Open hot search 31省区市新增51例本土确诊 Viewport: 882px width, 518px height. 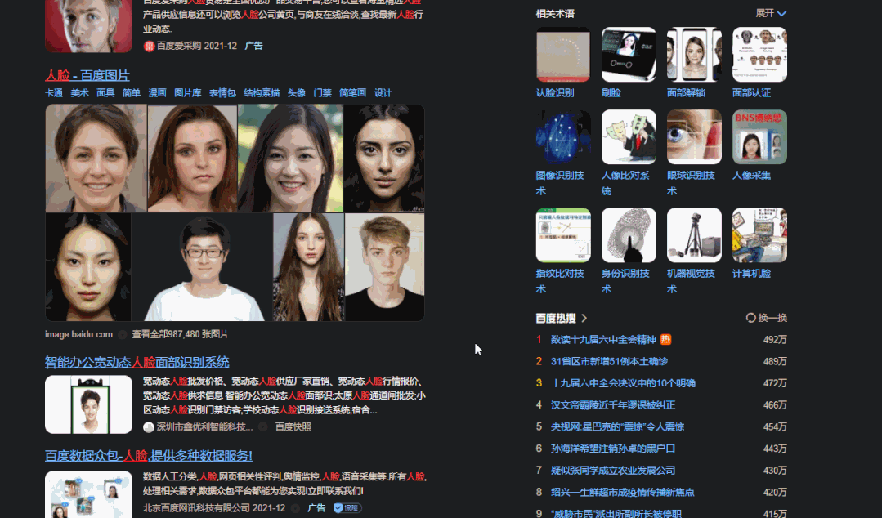609,362
